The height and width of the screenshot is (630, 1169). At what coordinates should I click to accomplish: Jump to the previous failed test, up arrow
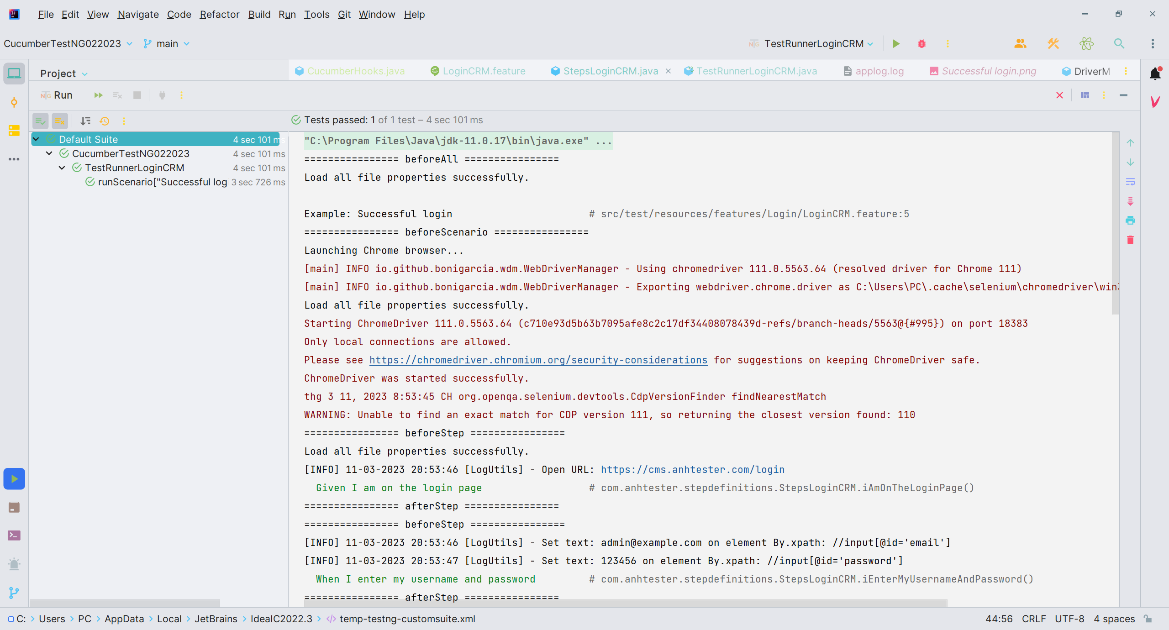[1130, 143]
